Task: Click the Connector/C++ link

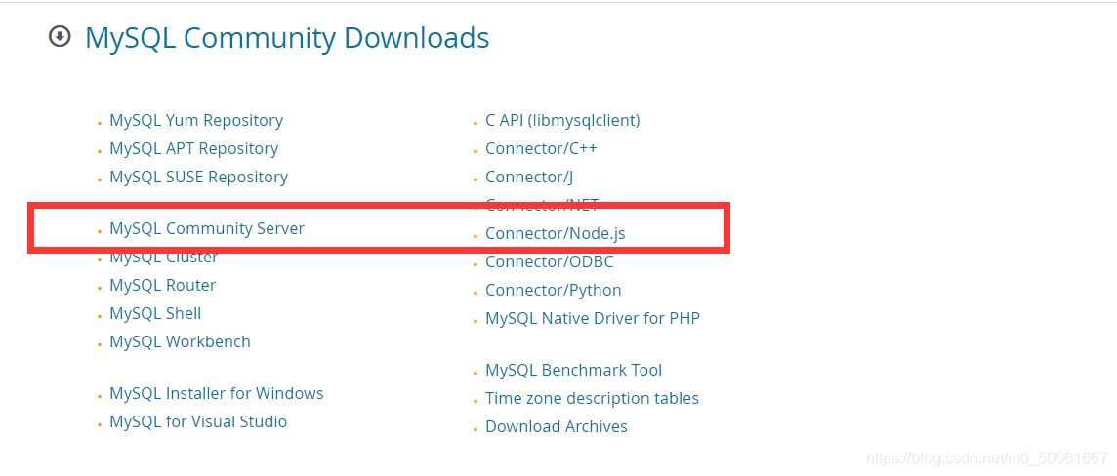Action: click(x=541, y=148)
